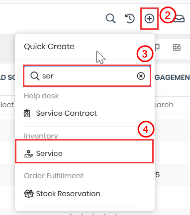Click the Quick Create heading
The image size is (190, 215).
pyautogui.click(x=49, y=47)
